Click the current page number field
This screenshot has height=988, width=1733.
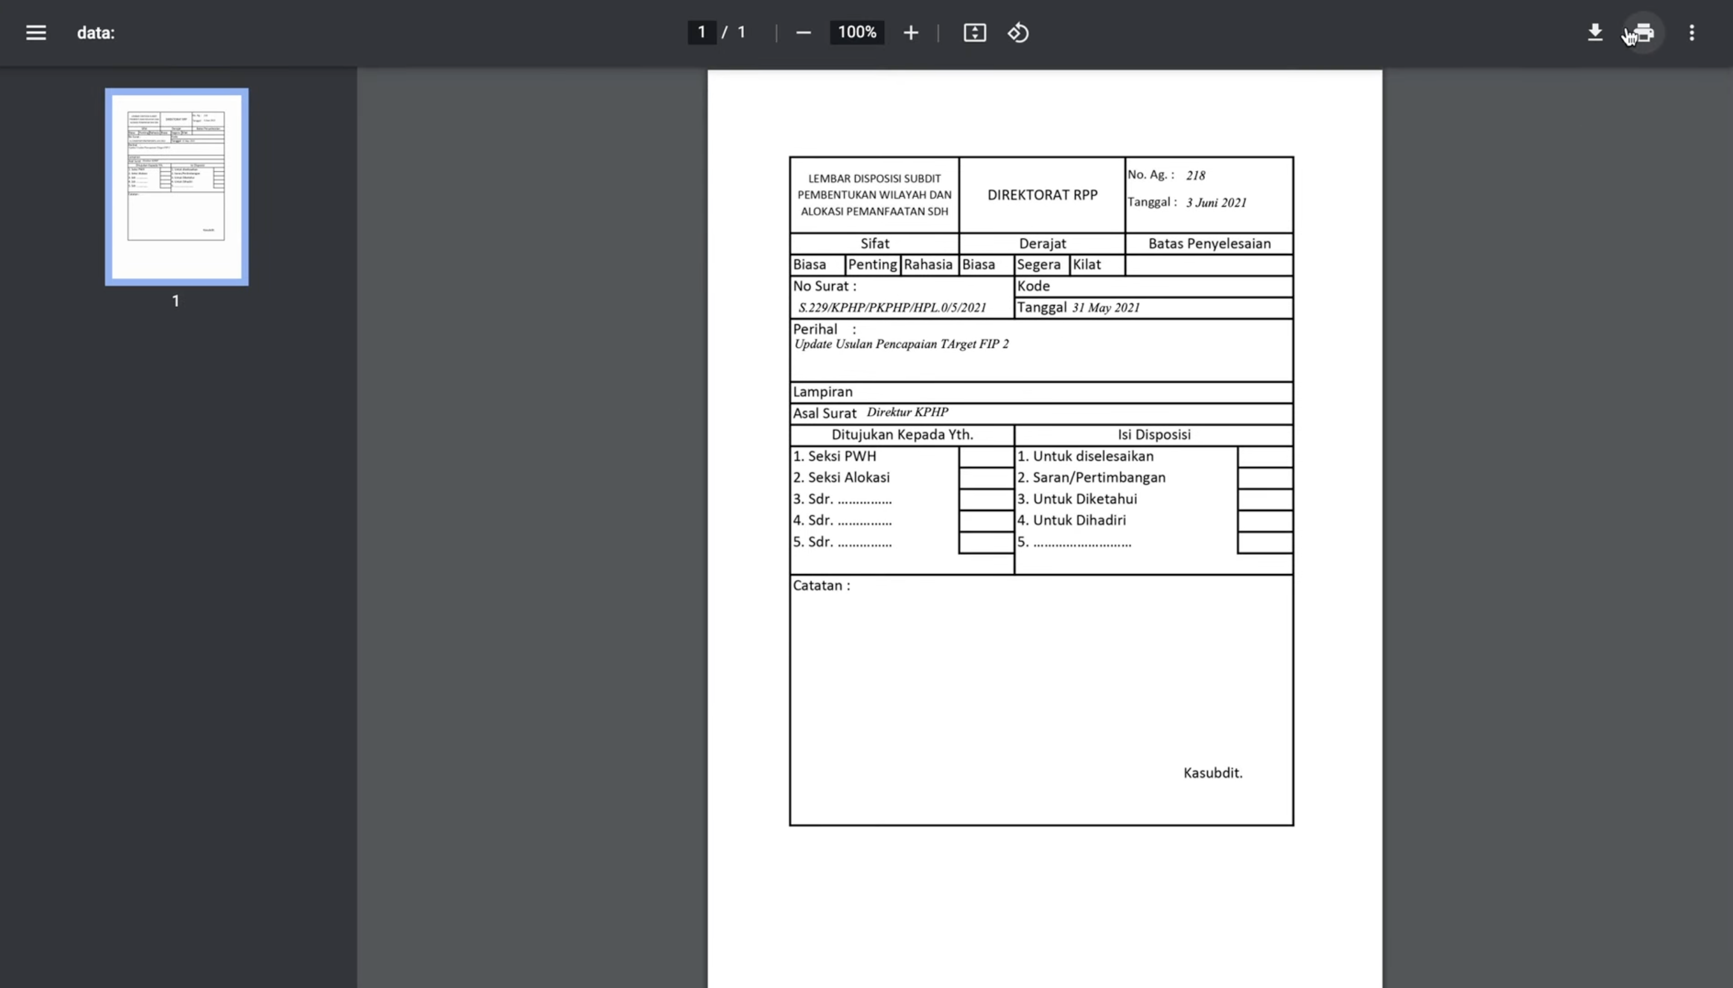point(701,33)
